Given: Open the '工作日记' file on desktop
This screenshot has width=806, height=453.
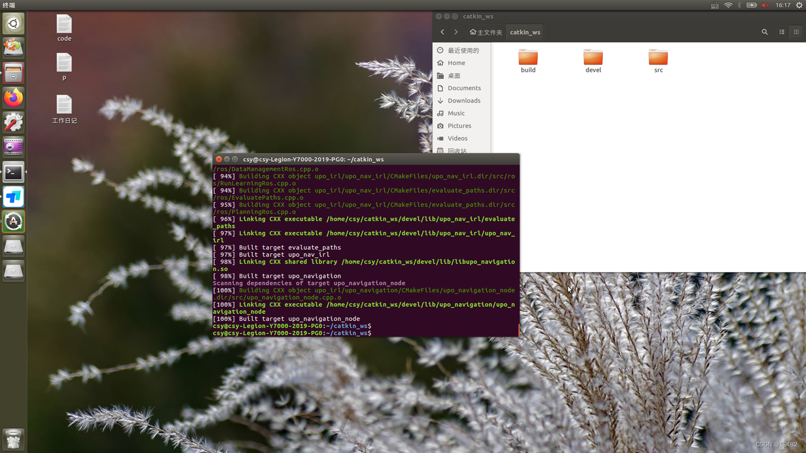Looking at the screenshot, I should (x=64, y=110).
